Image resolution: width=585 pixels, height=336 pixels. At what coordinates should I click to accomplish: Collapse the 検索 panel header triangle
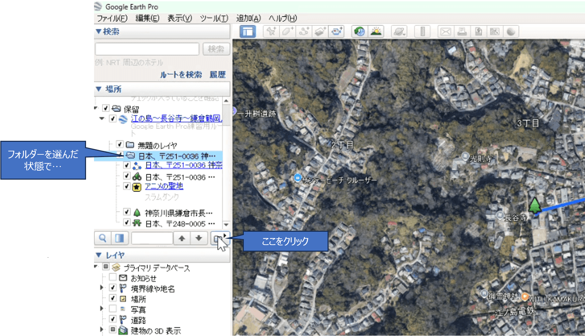pyautogui.click(x=98, y=32)
